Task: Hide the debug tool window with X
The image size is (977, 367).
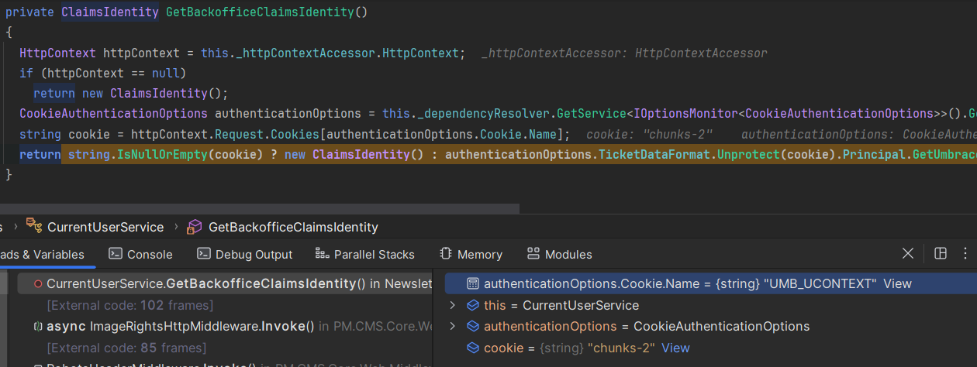Action: tap(908, 253)
